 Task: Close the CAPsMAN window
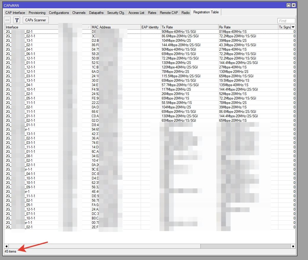click(x=293, y=5)
